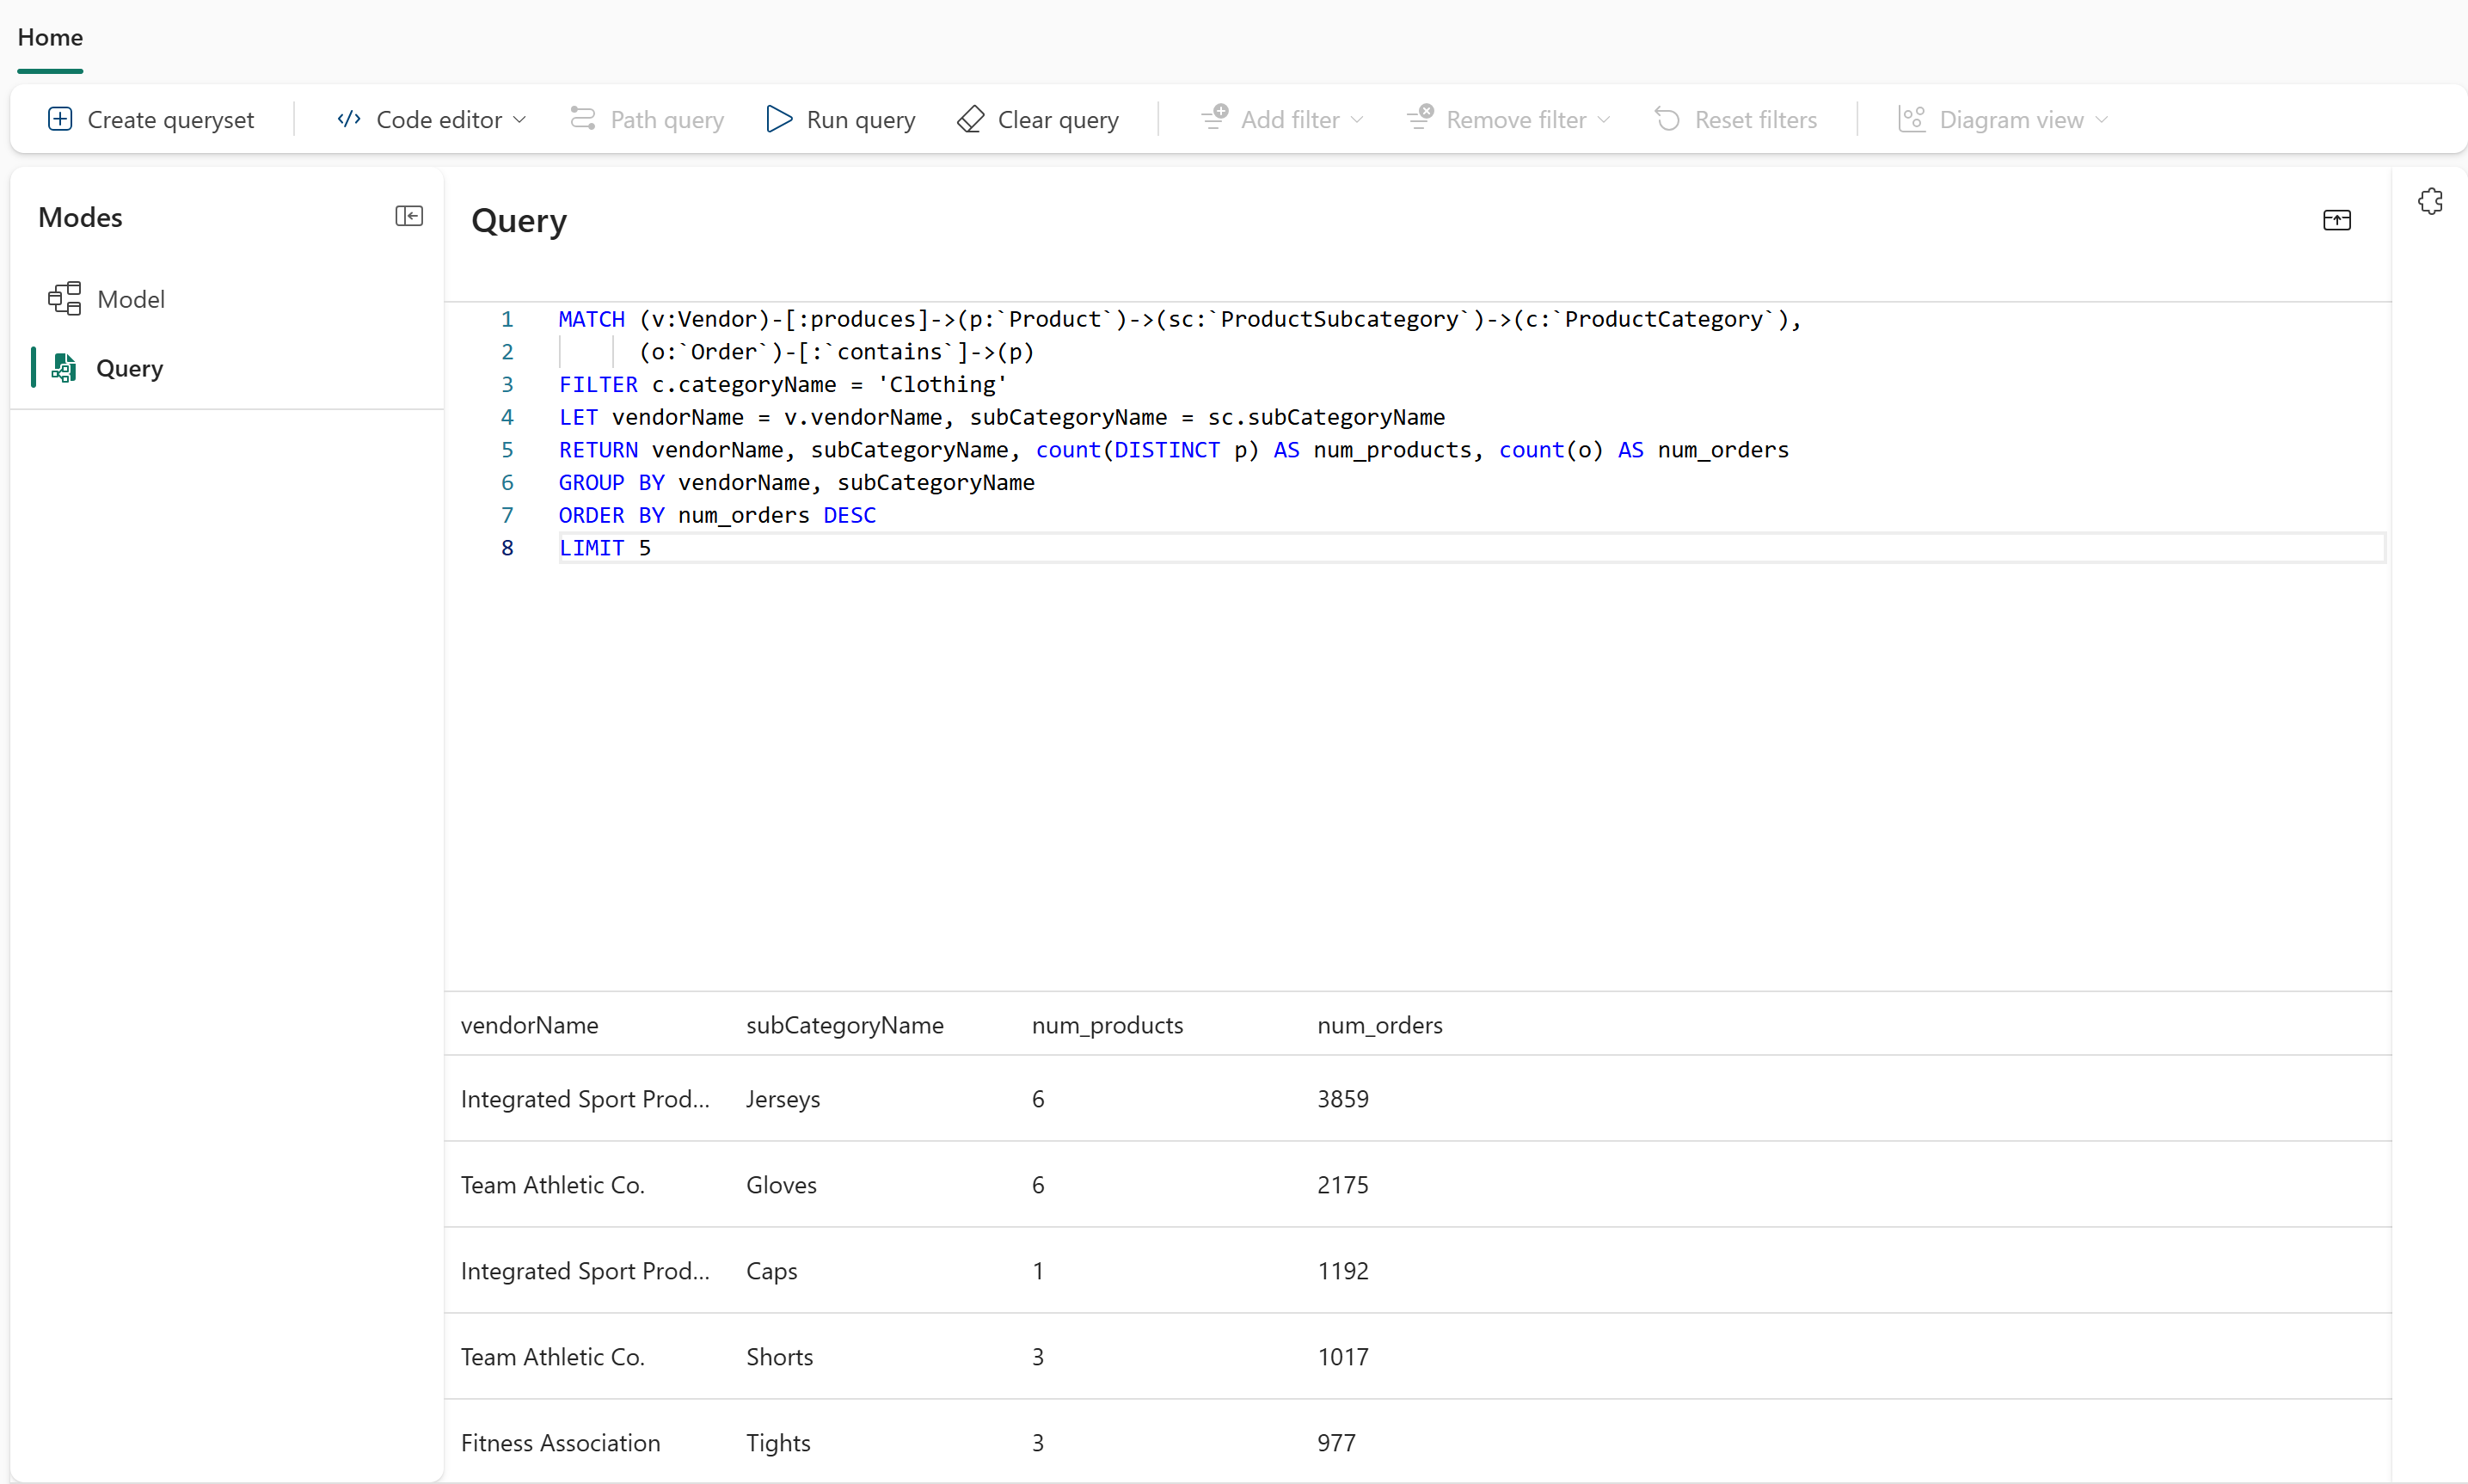Screen dimensions: 2468x1484
Task: Click the FILTER line with 'Clothing'
Action: click(783, 385)
